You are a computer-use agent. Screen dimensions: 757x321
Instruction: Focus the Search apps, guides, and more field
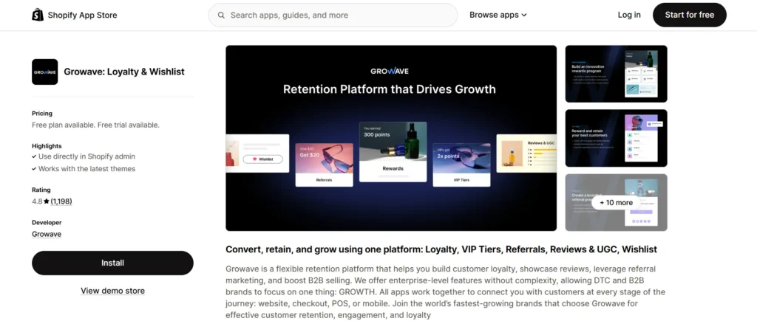(333, 15)
